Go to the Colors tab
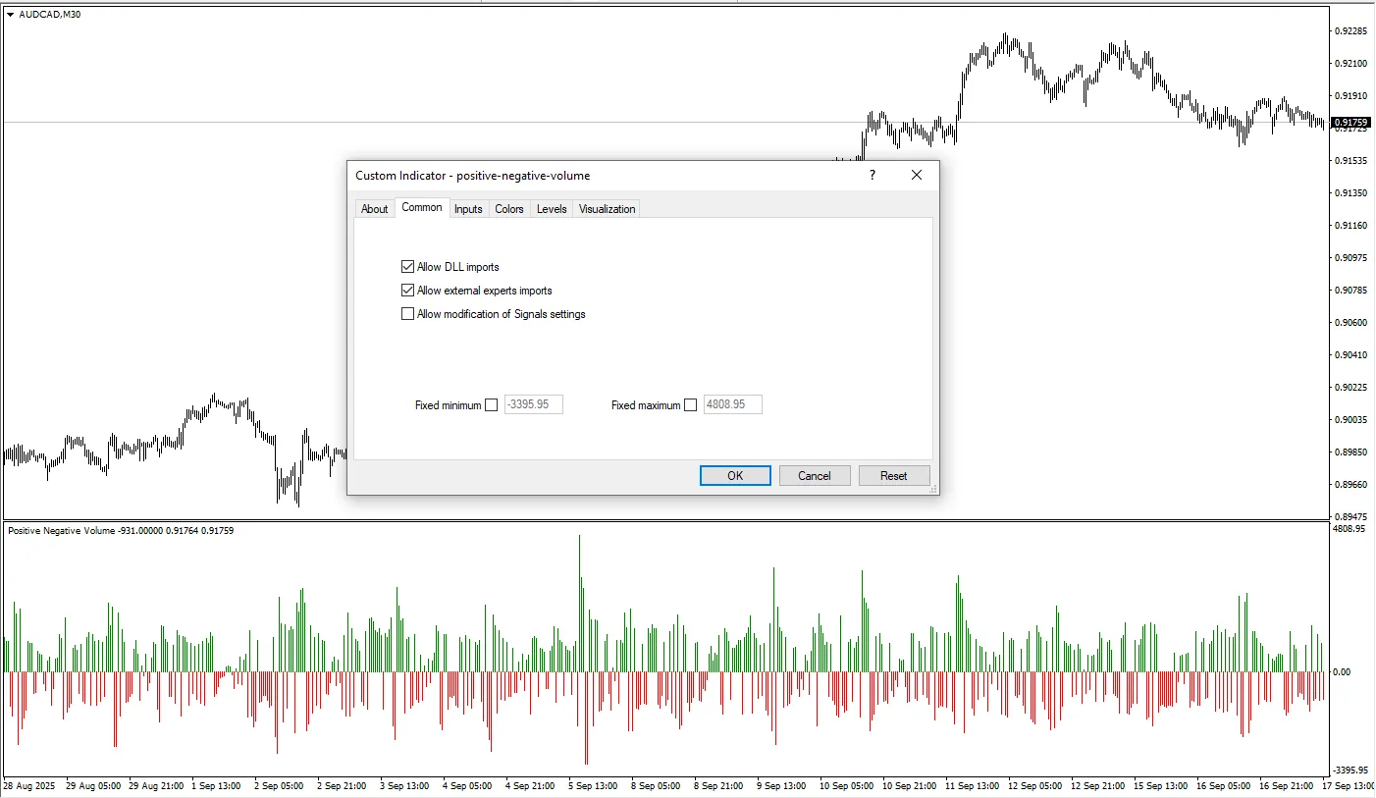Screen dimensions: 1376x798 [x=509, y=209]
